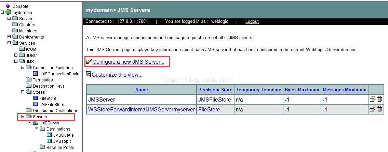
Task: Select the JDBC label in tree
Action: pyautogui.click(x=31, y=55)
